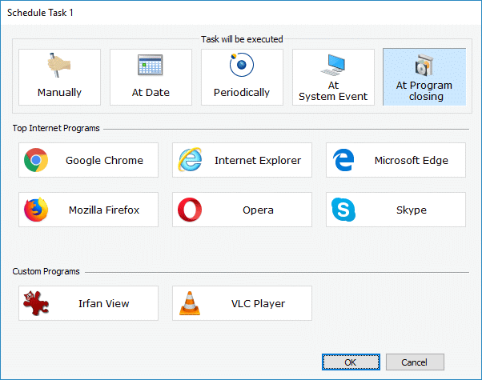Click the Mozilla Firefox text label
The width and height of the screenshot is (482, 380).
click(104, 210)
